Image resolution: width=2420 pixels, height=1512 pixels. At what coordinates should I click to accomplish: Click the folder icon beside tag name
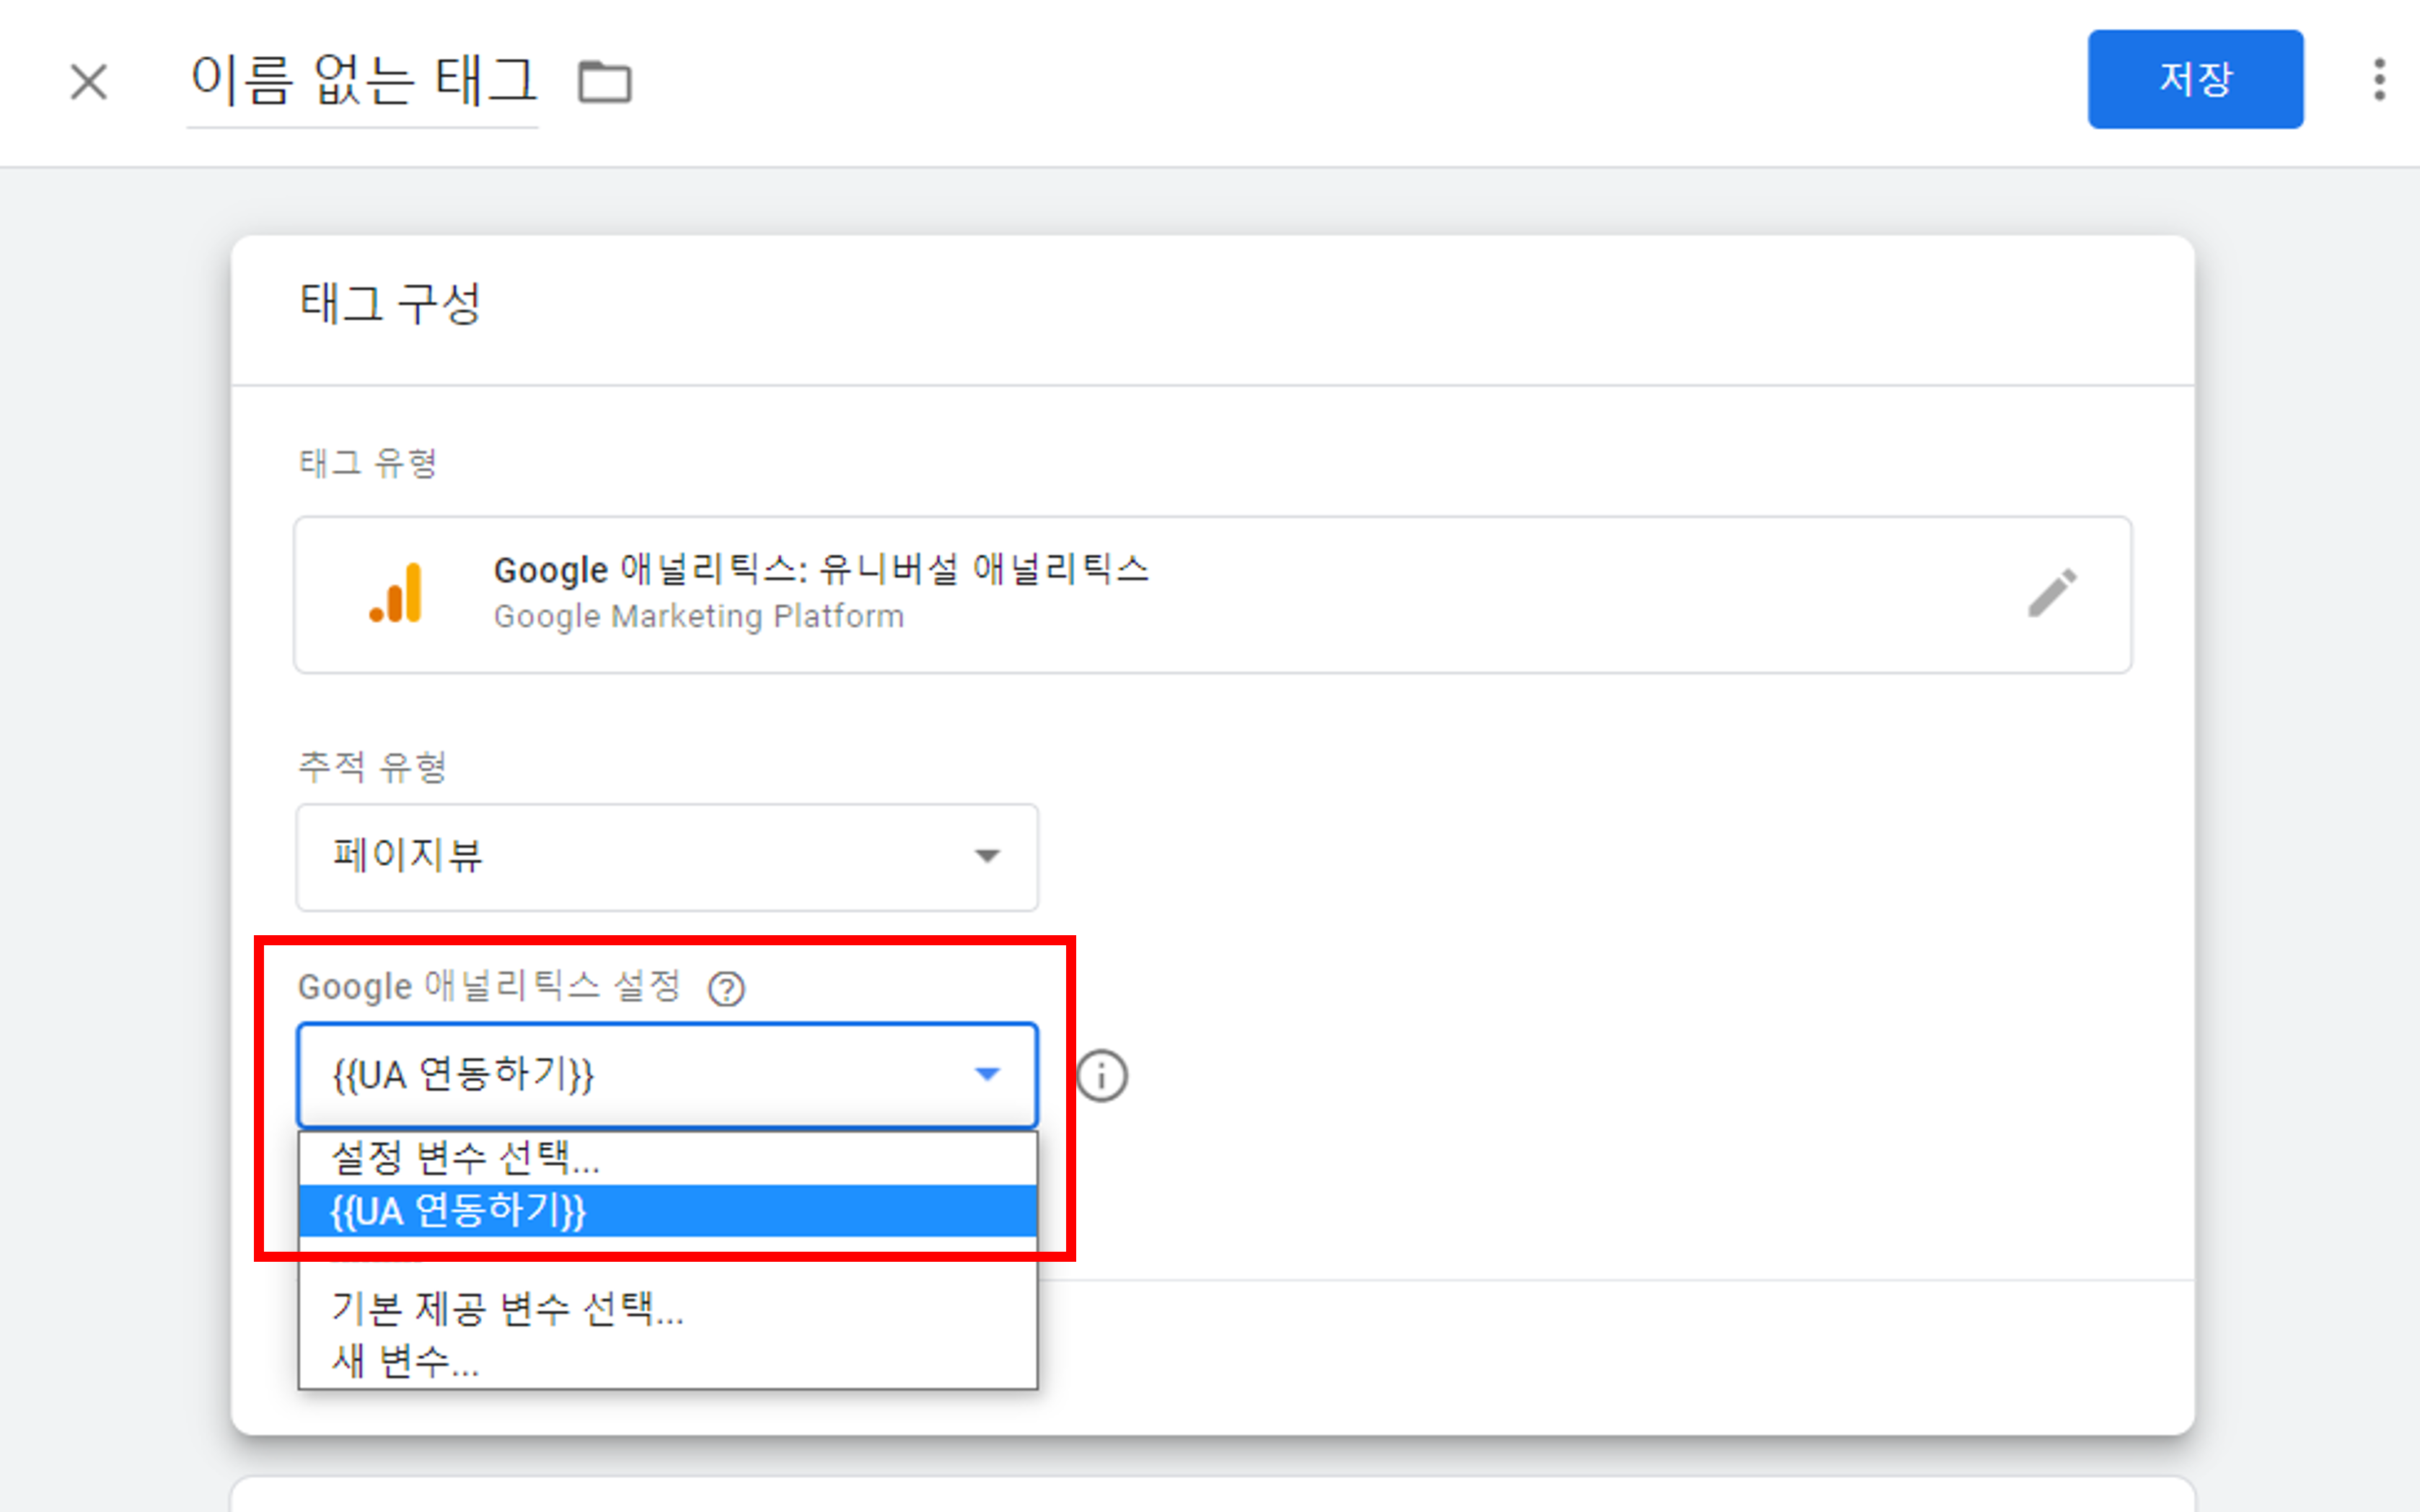pyautogui.click(x=604, y=81)
